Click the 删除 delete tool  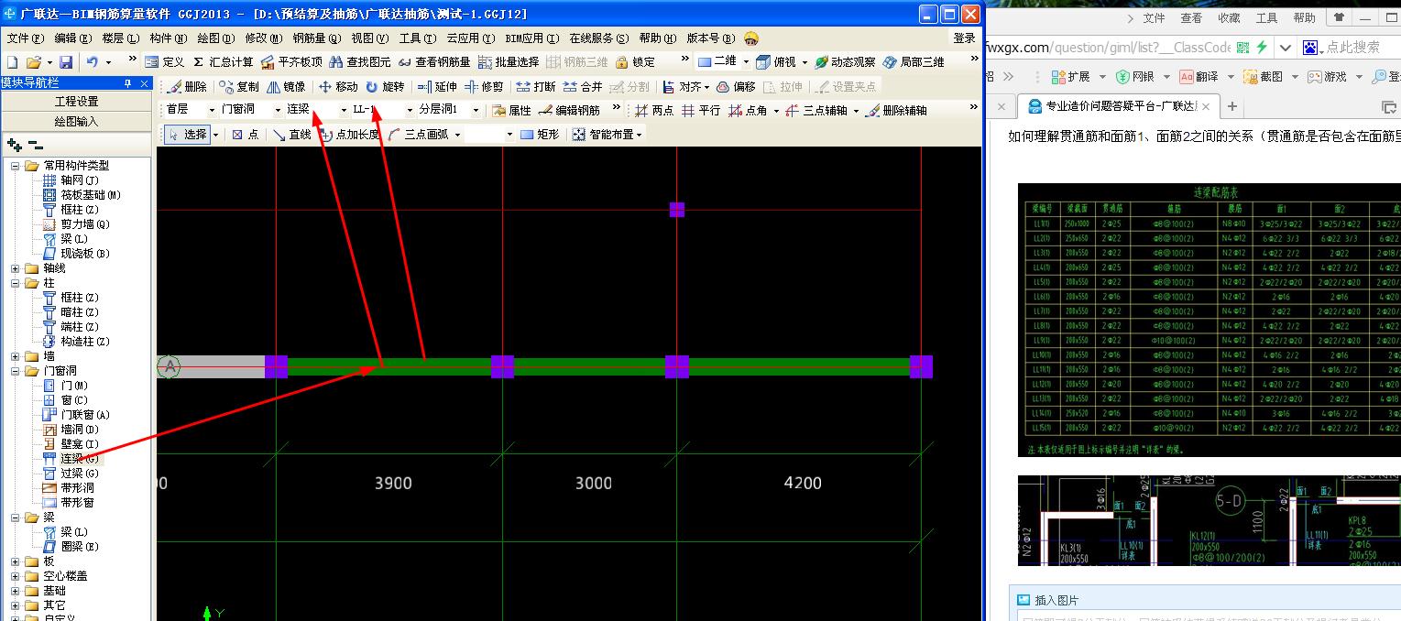pos(186,87)
